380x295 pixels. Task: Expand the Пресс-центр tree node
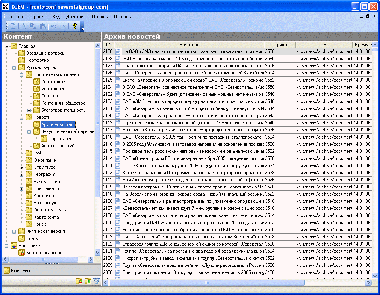pyautogui.click(x=21, y=189)
